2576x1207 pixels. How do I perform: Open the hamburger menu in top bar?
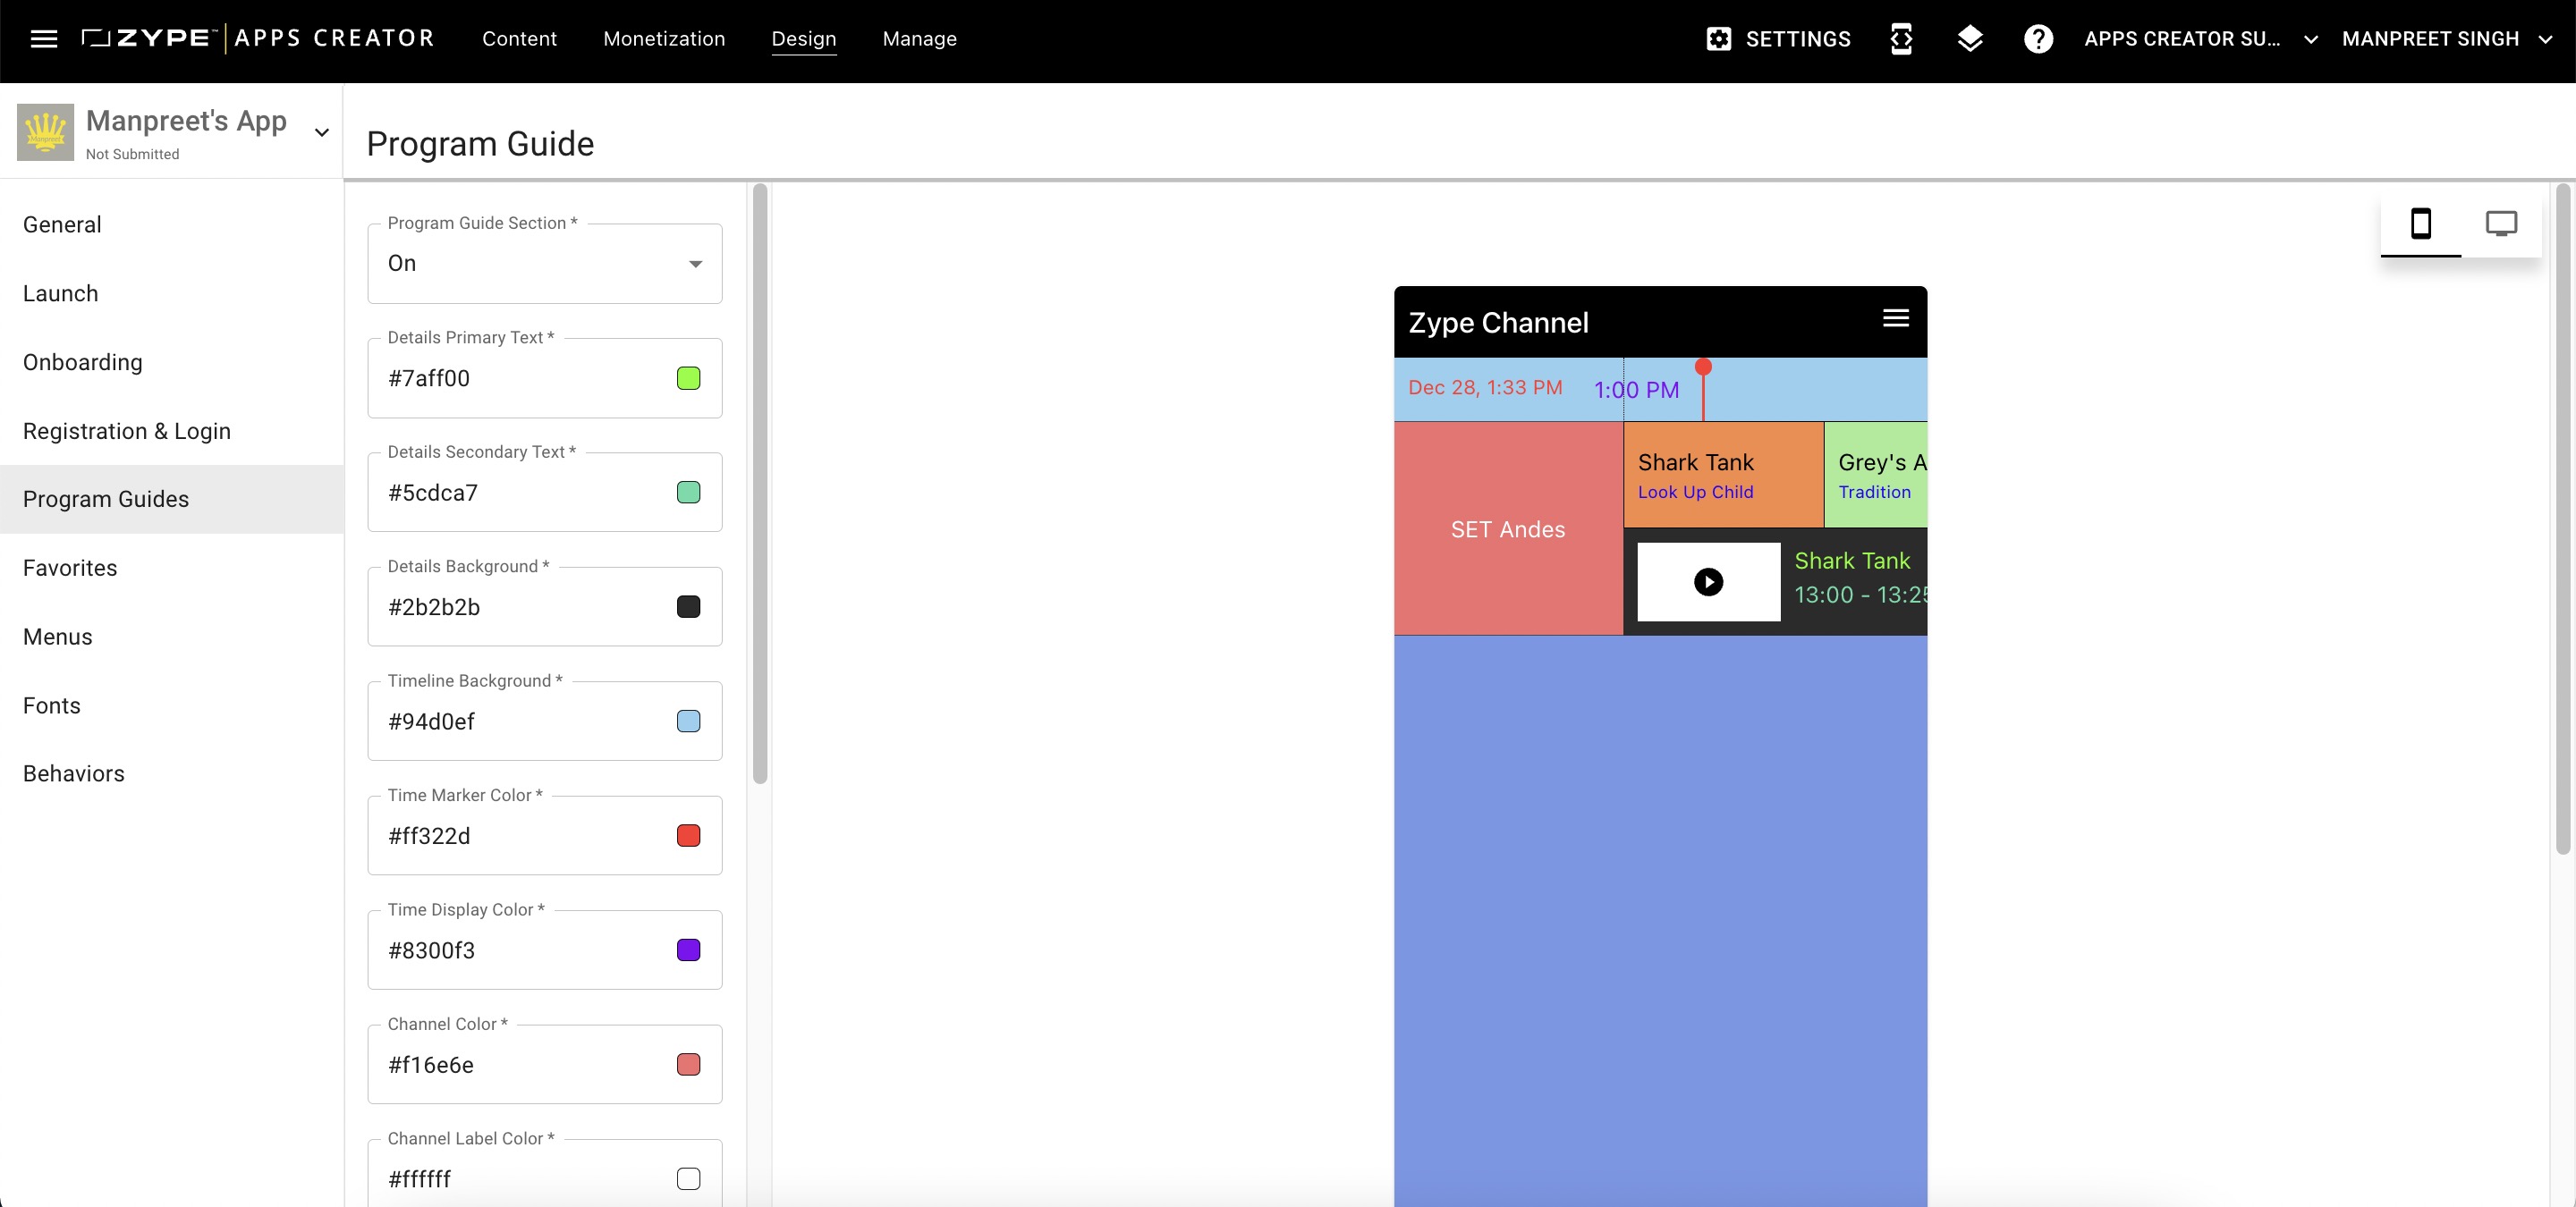[43, 38]
